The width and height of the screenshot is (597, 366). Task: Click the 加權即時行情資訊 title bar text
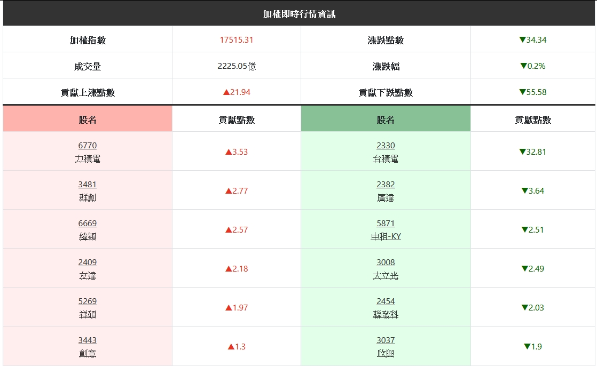[x=299, y=14]
